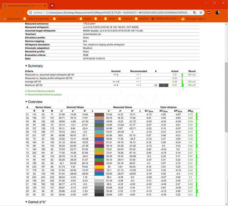The height and width of the screenshot is (206, 228).
Task: Click the Nominal tolerance passed message
Action: point(40,91)
